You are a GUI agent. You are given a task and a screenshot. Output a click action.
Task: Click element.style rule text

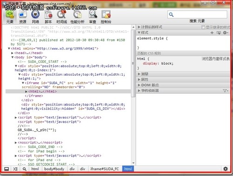[152, 38]
